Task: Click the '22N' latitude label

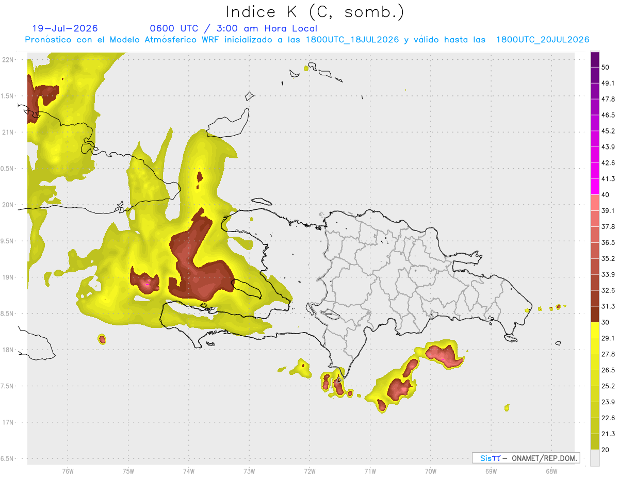Action: tap(8, 60)
